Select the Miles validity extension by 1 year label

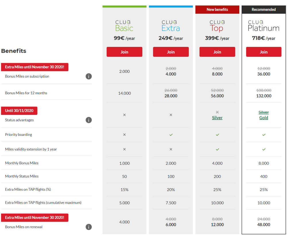point(31,149)
